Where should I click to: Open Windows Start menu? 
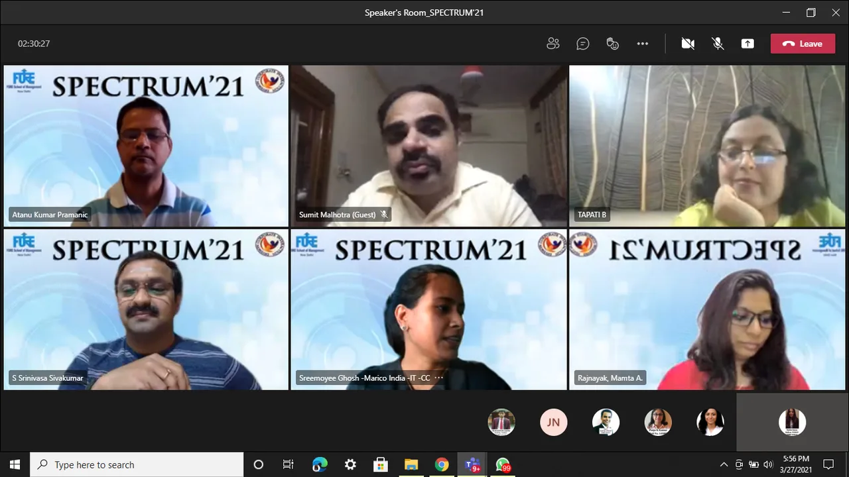(x=15, y=464)
